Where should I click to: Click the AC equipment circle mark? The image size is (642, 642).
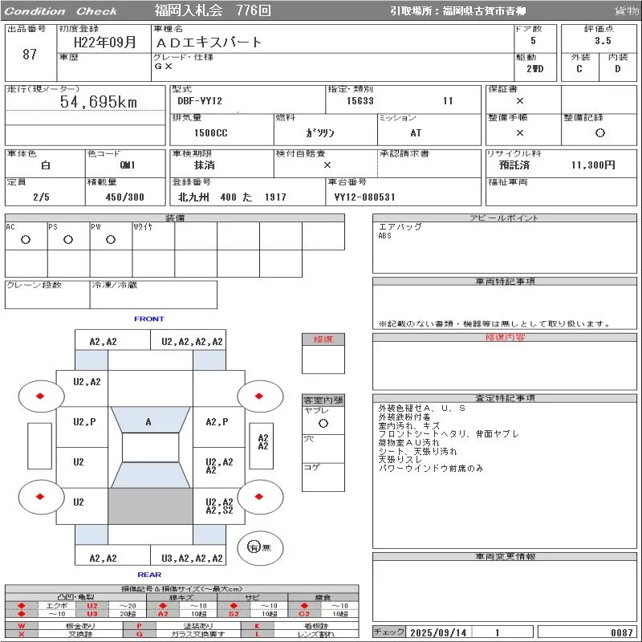[25, 240]
